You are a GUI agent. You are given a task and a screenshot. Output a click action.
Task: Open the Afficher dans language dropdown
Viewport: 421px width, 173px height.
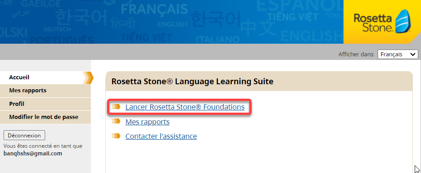(x=398, y=55)
